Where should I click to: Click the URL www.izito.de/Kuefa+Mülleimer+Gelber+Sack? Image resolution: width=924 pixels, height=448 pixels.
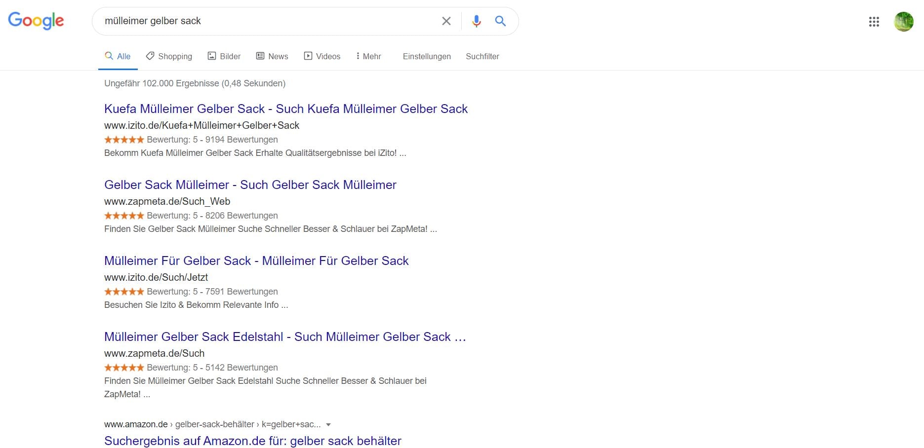pos(201,125)
